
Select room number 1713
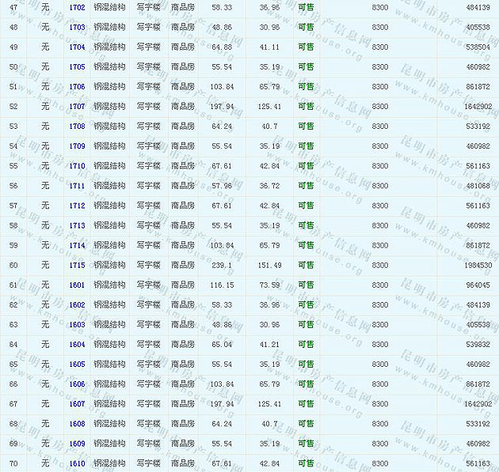(77, 225)
